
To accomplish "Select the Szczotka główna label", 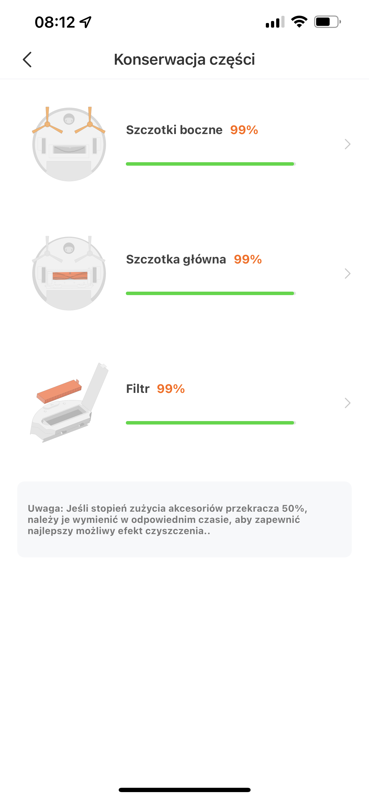I will pyautogui.click(x=176, y=259).
